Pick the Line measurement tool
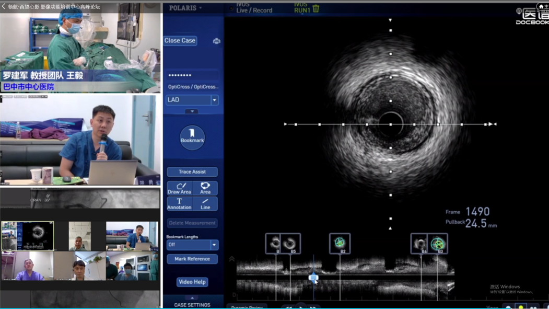 click(205, 204)
